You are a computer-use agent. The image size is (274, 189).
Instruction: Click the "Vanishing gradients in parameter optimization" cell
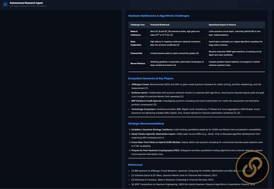point(177,63)
